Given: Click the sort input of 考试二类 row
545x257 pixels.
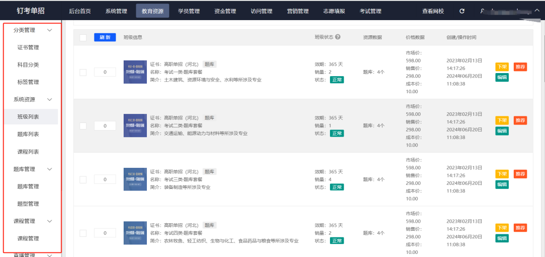Looking at the screenshot, I should [x=105, y=126].
